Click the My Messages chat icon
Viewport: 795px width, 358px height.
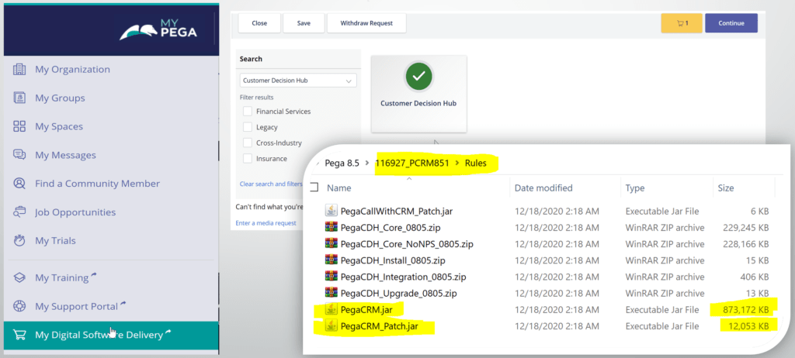19,155
